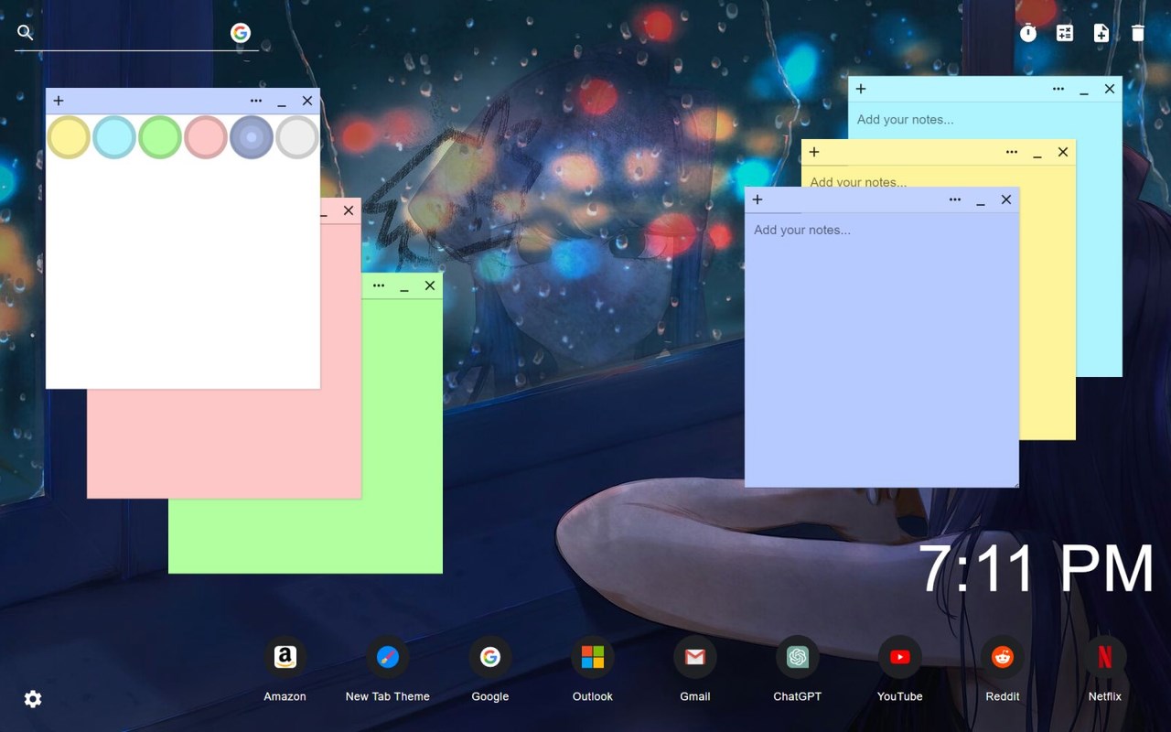Open the green note's three-dot menu
The height and width of the screenshot is (732, 1171).
(x=379, y=285)
